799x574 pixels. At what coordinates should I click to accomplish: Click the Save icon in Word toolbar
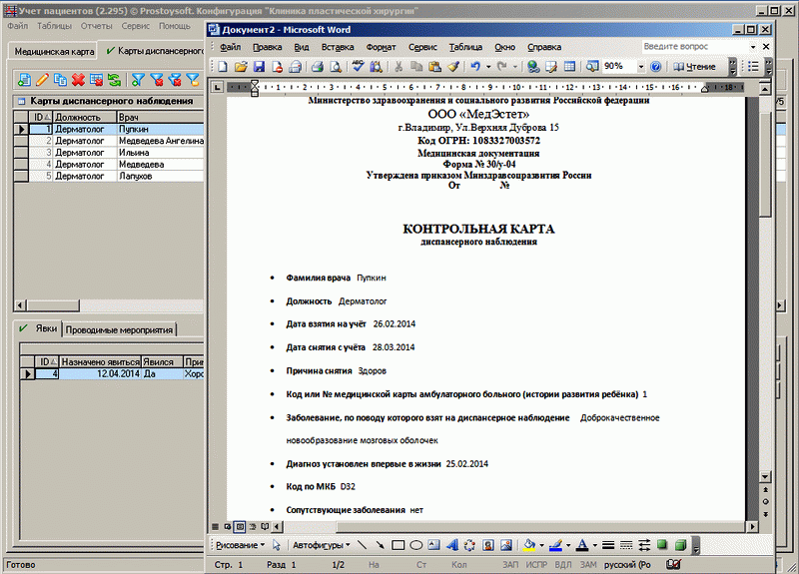pos(259,67)
